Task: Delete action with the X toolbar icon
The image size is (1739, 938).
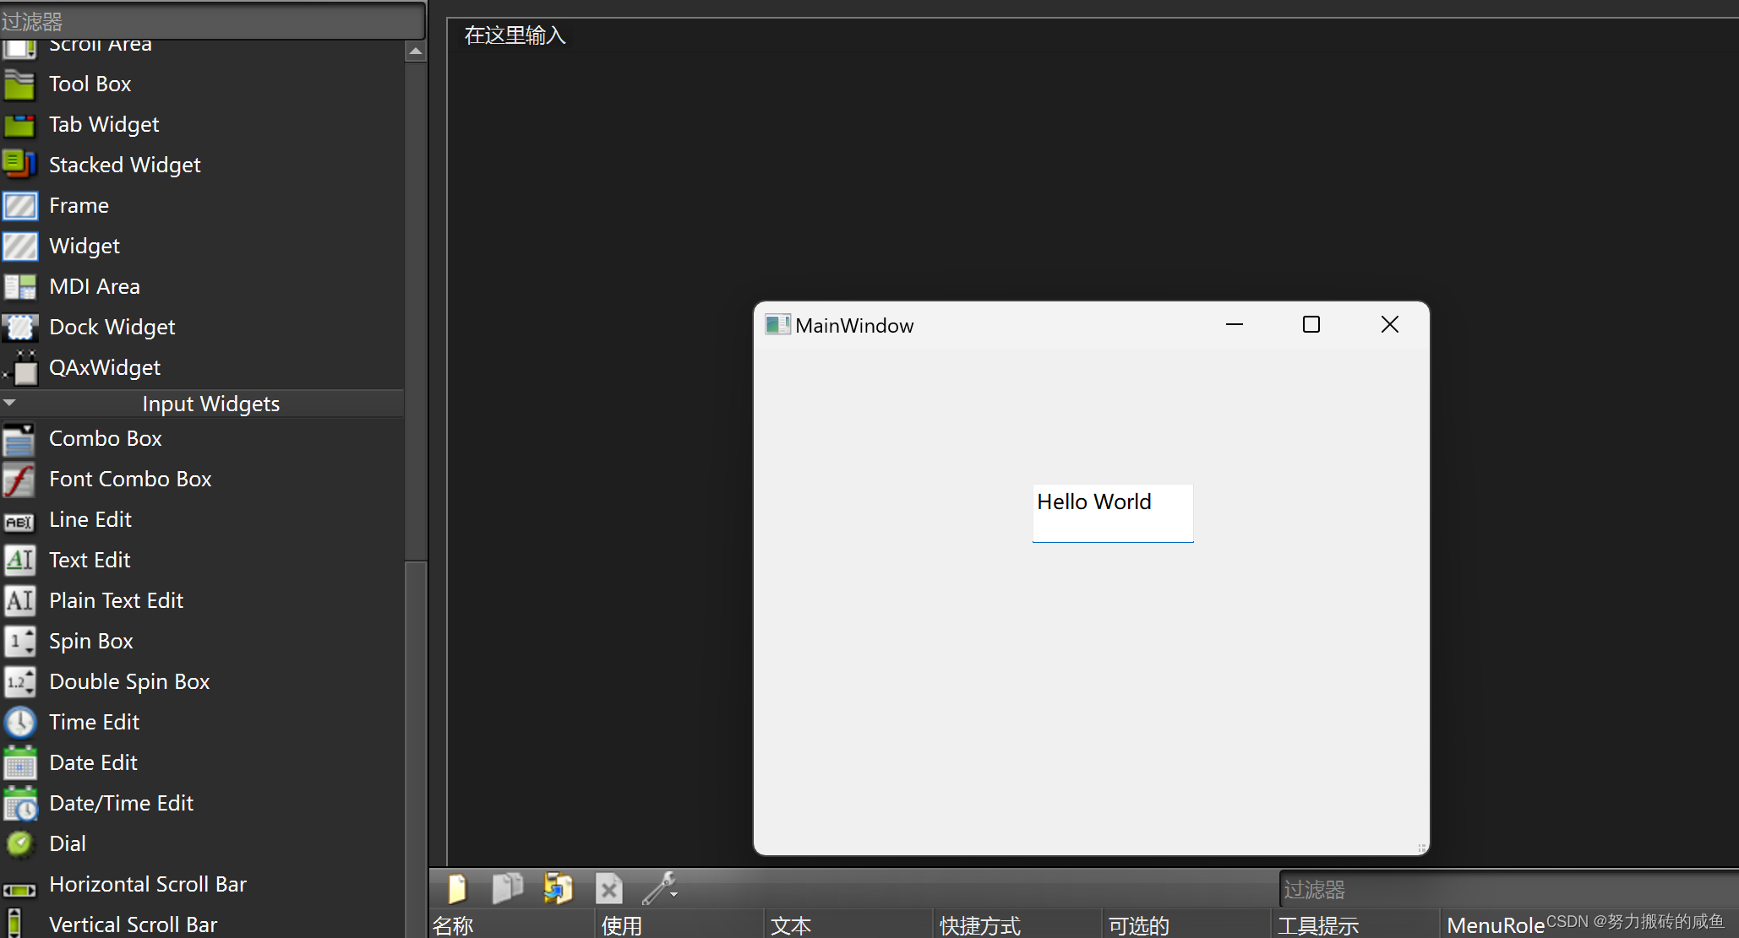Action: (x=608, y=889)
